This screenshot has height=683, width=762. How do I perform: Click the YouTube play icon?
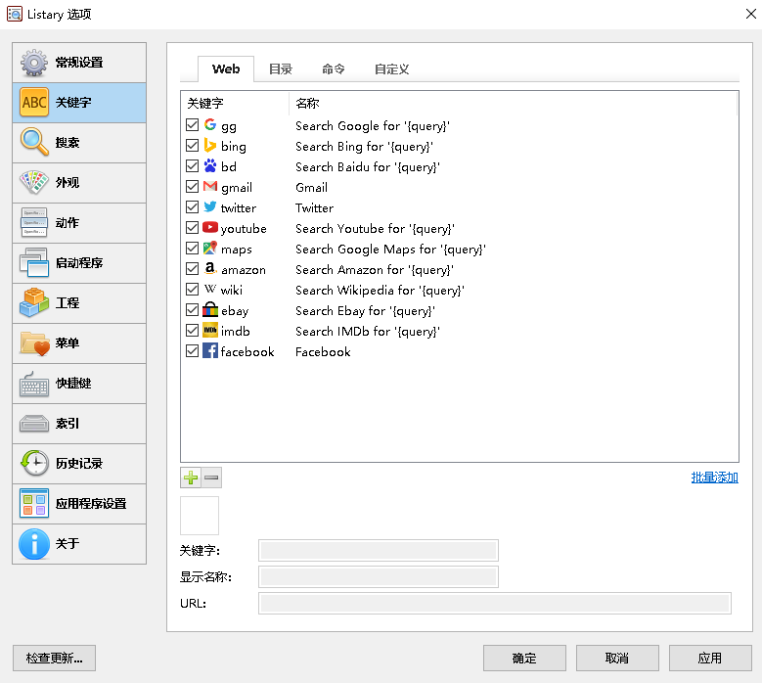coord(210,228)
